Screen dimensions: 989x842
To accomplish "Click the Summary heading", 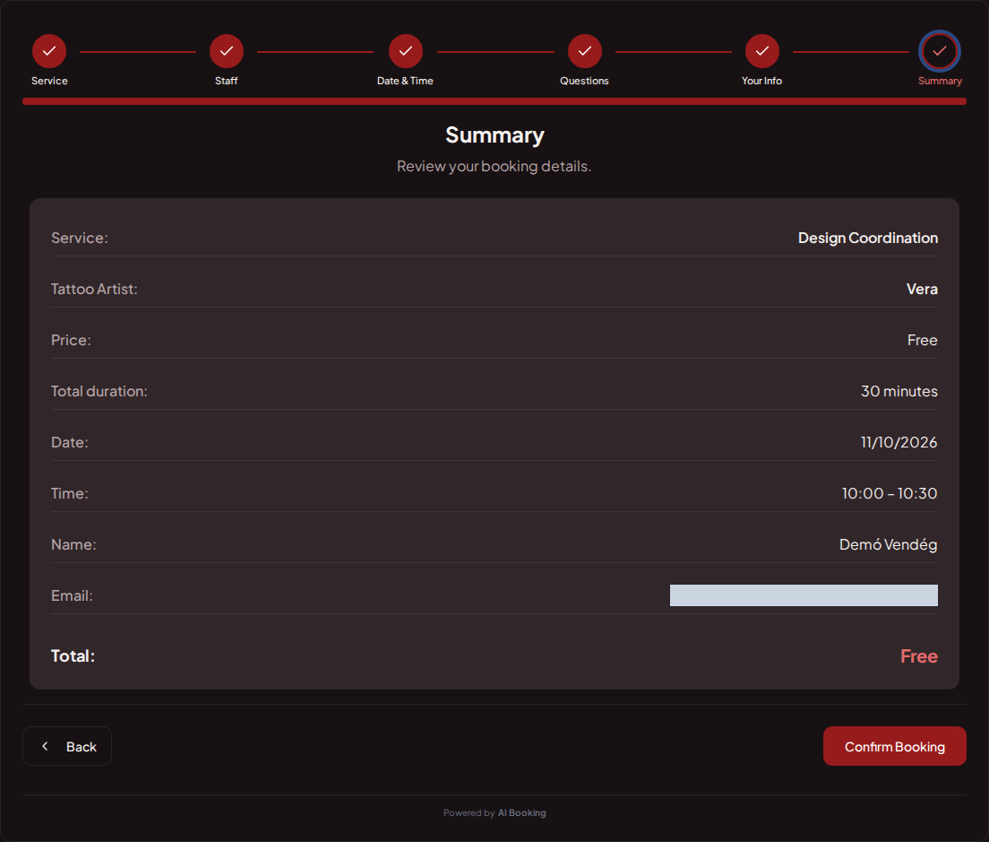I will tap(494, 135).
